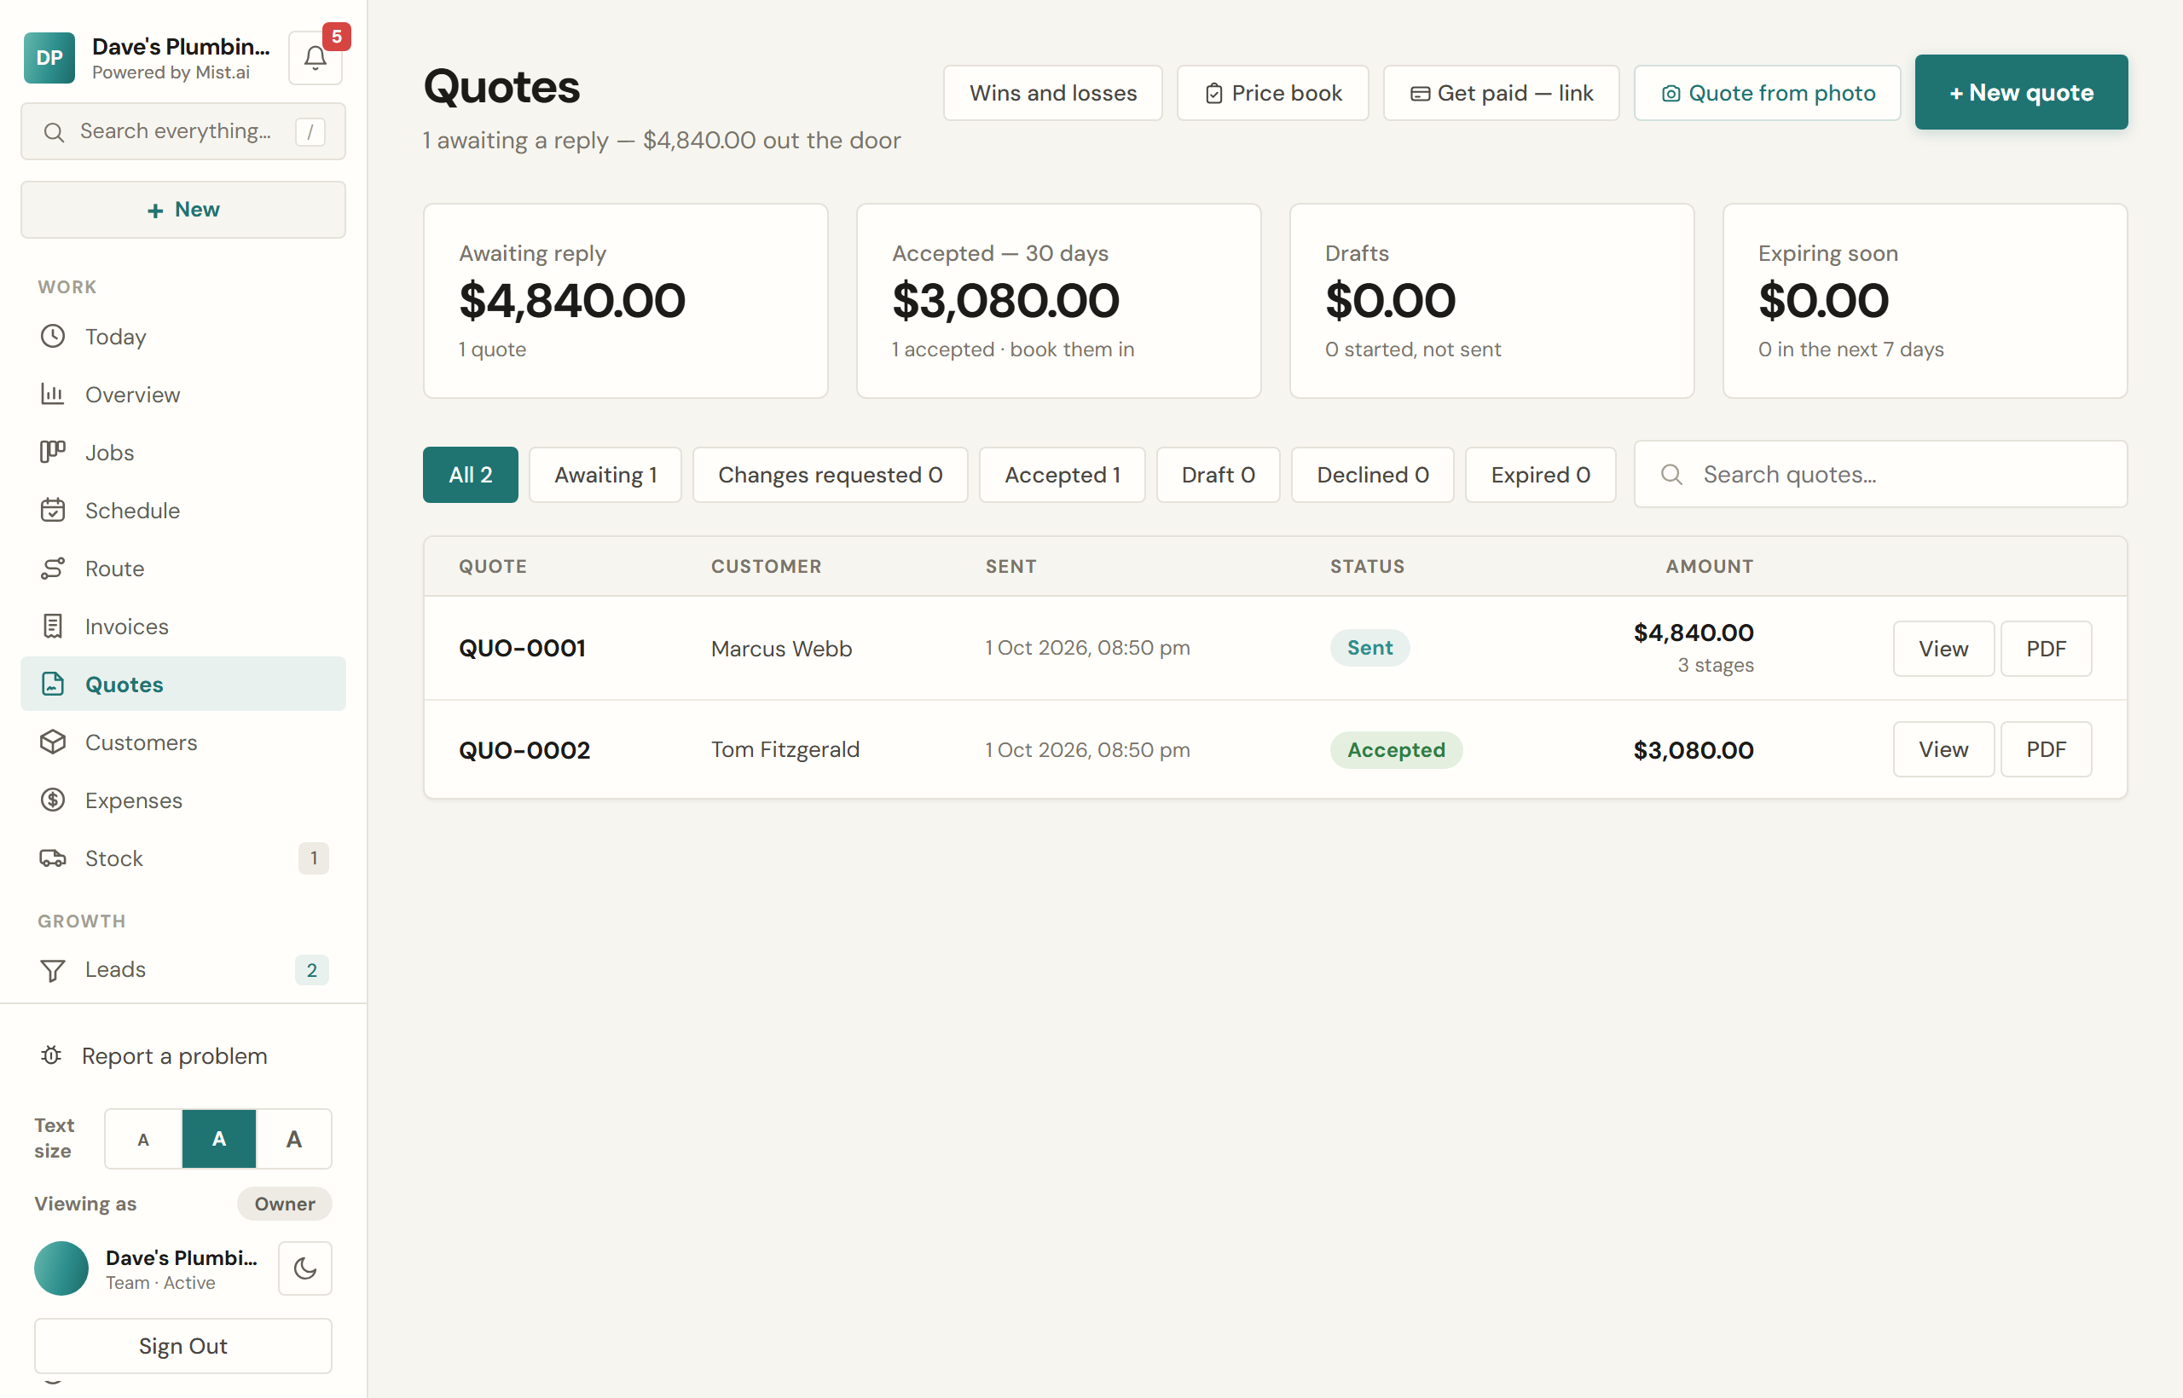The width and height of the screenshot is (2183, 1398).
Task: Open Dave's Plumbing team profile avatar
Action: point(61,1268)
